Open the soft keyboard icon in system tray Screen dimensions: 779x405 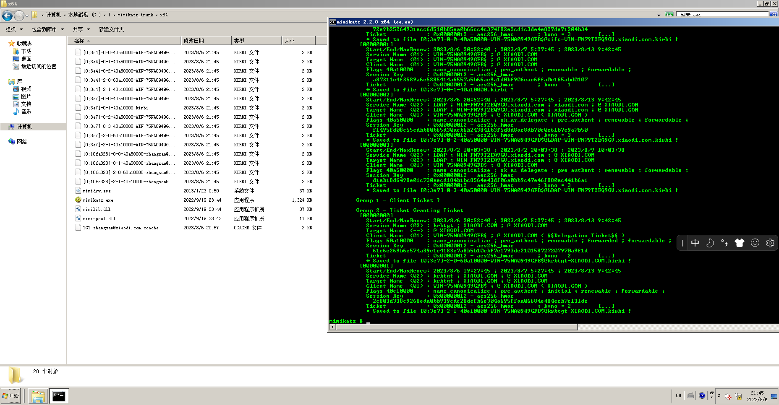pos(690,395)
